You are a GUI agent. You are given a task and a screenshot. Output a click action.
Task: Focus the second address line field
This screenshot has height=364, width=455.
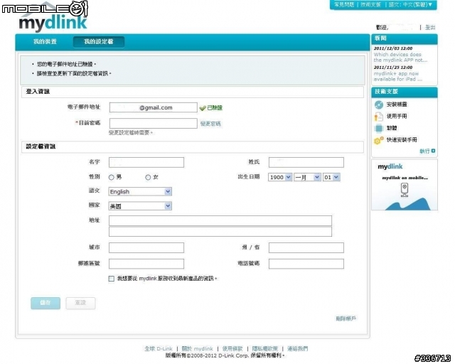pyautogui.click(x=220, y=232)
